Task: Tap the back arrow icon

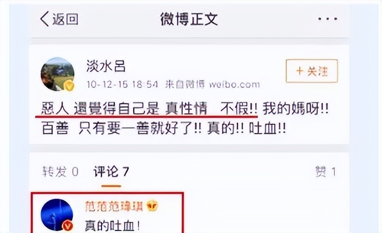Action: [x=45, y=19]
